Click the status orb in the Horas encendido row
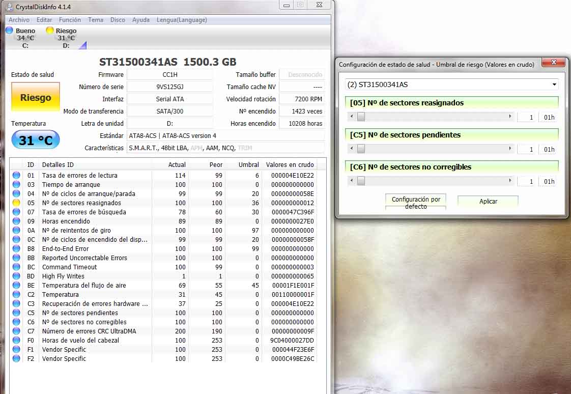 pyautogui.click(x=16, y=221)
